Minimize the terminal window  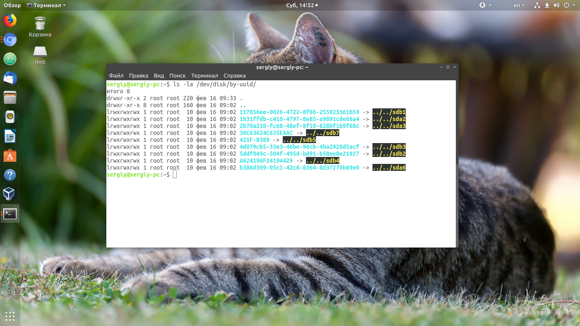(x=441, y=67)
